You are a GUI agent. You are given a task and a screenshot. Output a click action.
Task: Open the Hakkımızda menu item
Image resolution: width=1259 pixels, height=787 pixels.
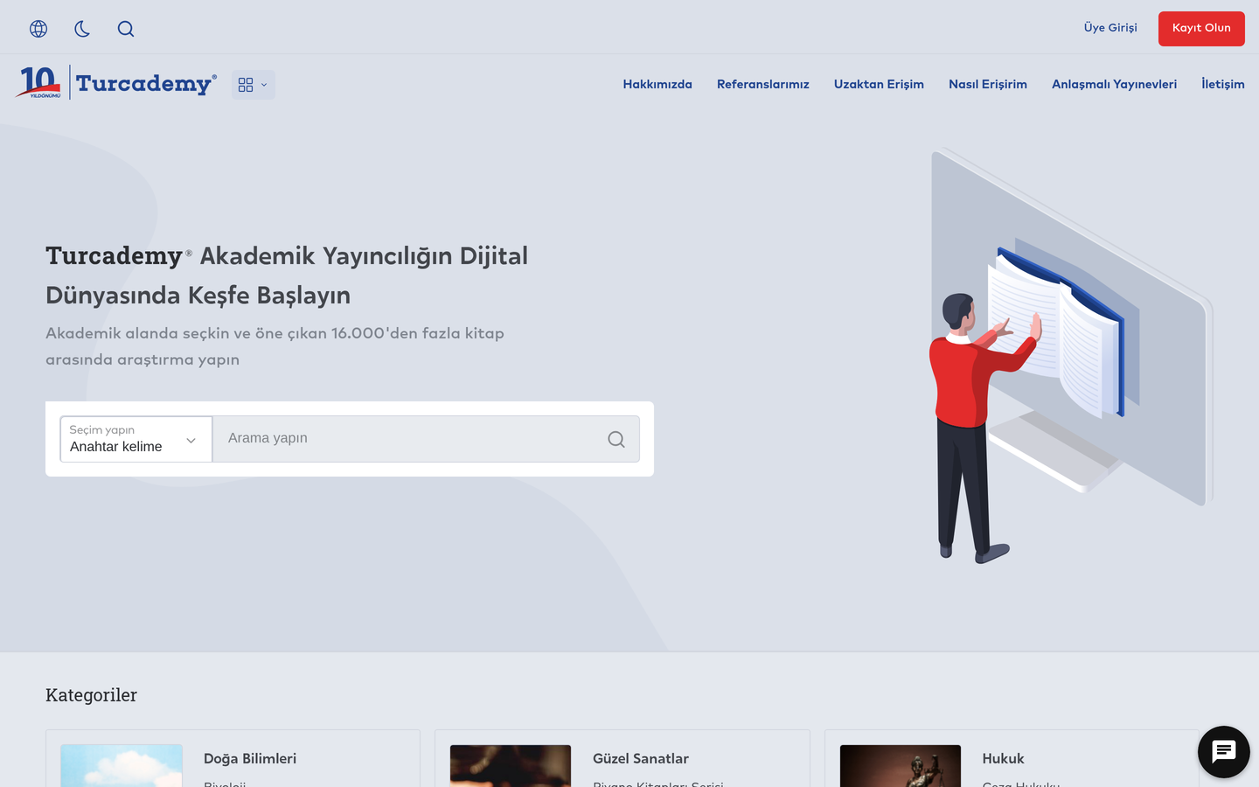coord(657,85)
